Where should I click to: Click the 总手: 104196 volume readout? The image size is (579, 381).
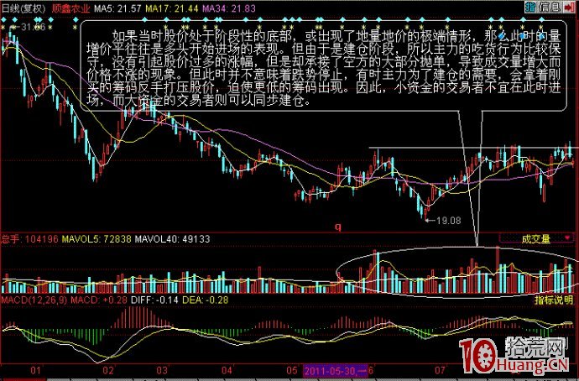pyautogui.click(x=29, y=239)
